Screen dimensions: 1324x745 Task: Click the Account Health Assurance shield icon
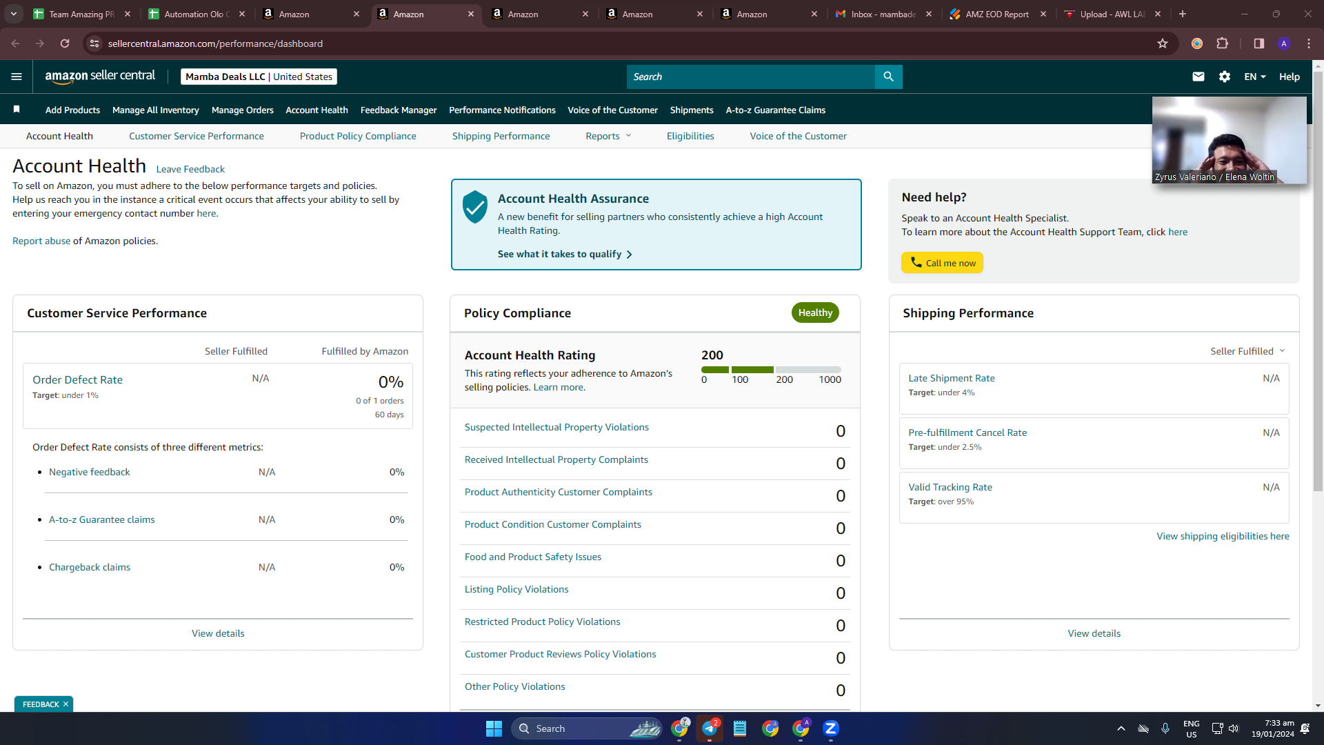tap(475, 207)
